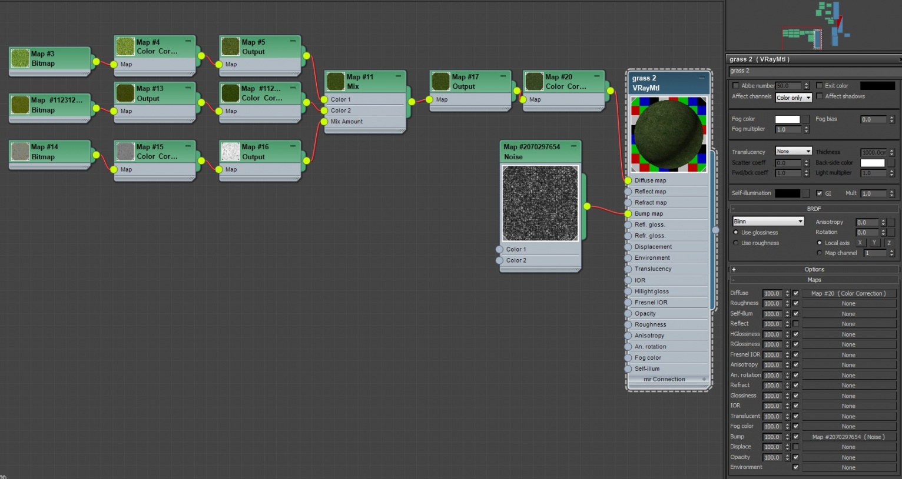Click the Refract map input socket
The image size is (902, 479).
point(628,203)
